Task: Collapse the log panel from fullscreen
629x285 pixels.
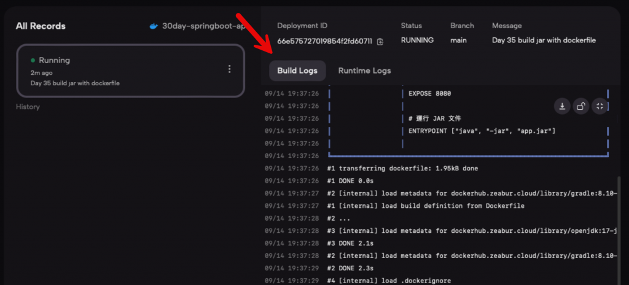Action: 600,106
